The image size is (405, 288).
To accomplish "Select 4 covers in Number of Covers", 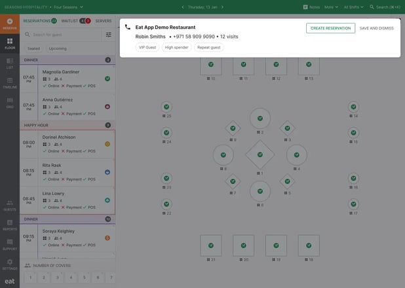I will coord(71,278).
